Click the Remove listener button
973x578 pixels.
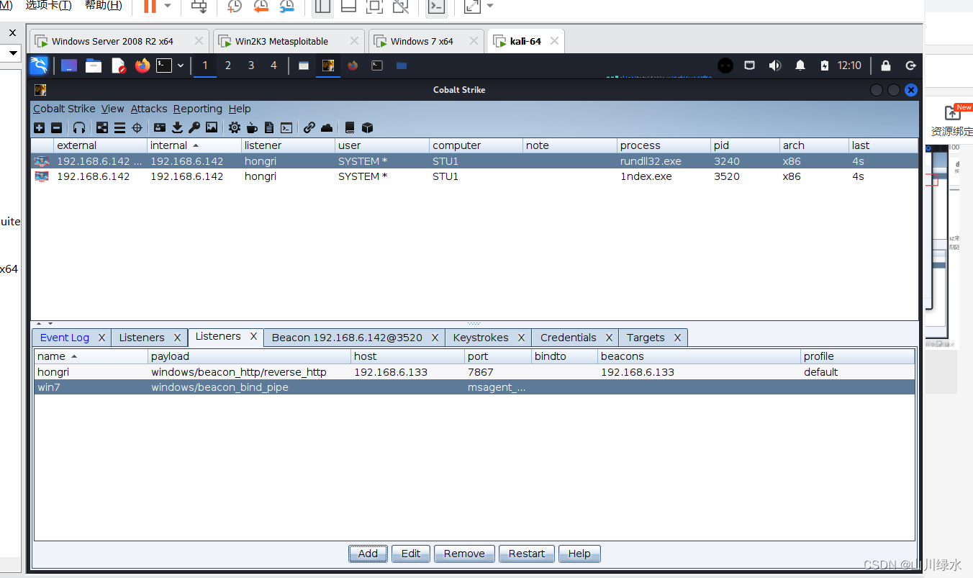[x=464, y=554]
